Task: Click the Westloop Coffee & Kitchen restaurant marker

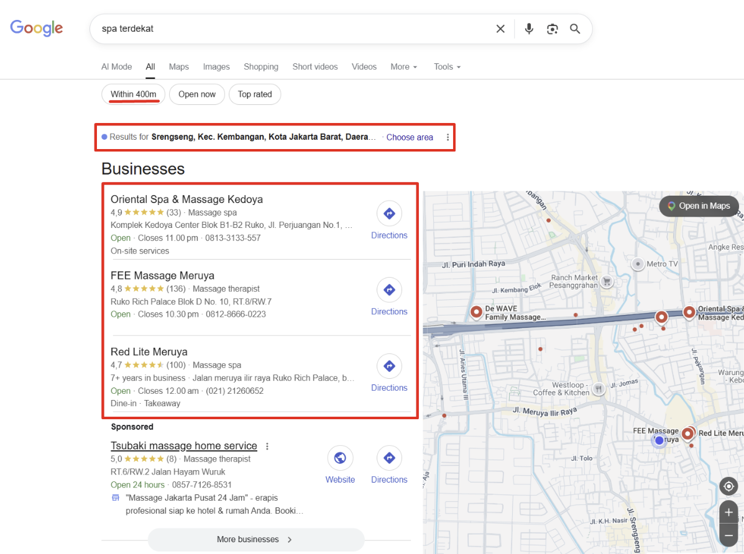Action: [x=599, y=389]
